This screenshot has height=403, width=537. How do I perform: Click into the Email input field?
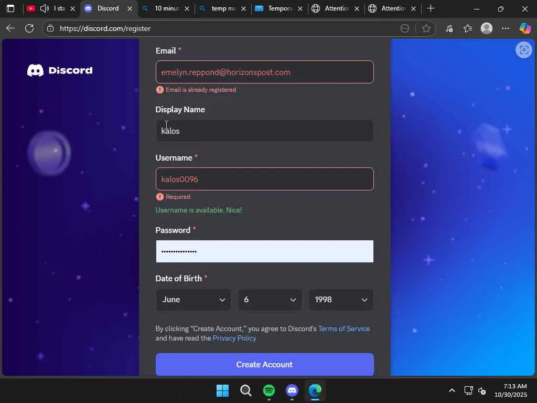[x=264, y=72]
